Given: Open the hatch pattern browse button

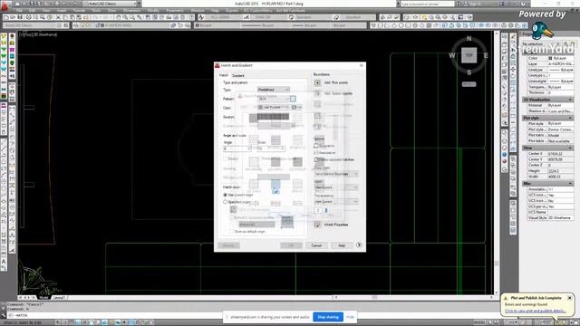Looking at the screenshot, I should [293, 99].
